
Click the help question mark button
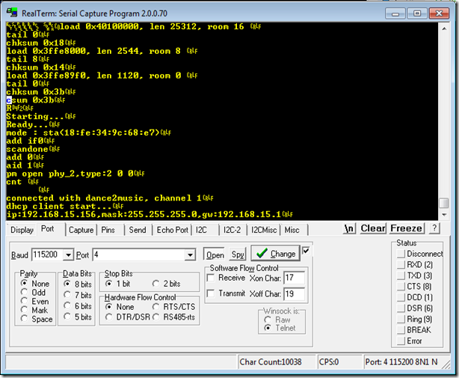[434, 228]
